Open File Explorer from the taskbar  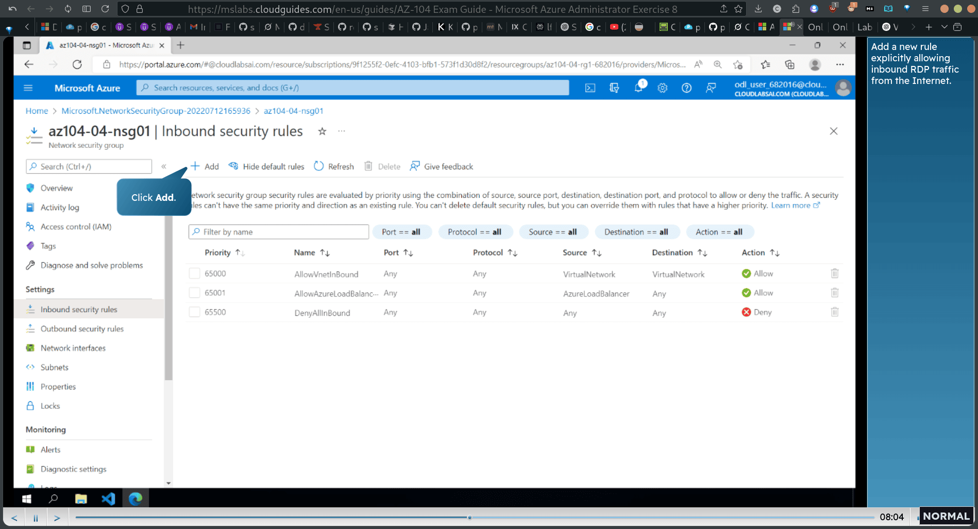pyautogui.click(x=81, y=499)
